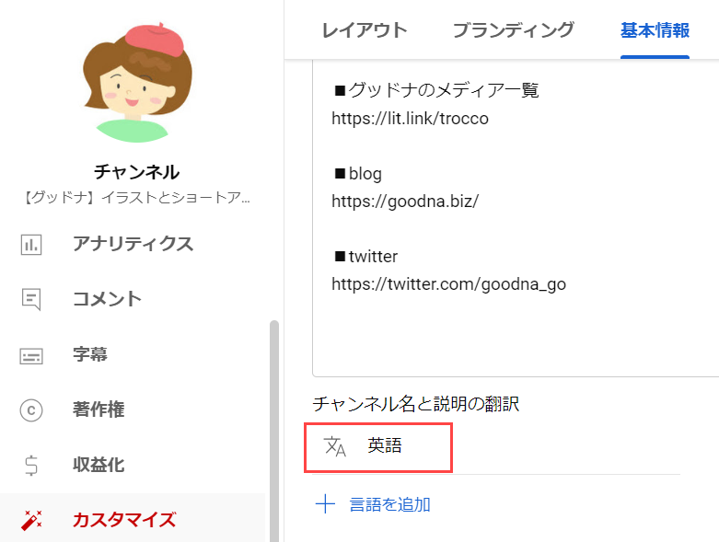Open the 英語 translation entry

tap(385, 446)
